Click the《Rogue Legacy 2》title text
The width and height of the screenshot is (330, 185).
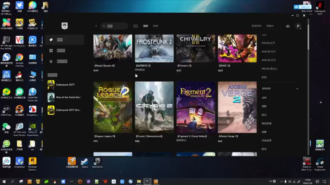tap(105, 136)
